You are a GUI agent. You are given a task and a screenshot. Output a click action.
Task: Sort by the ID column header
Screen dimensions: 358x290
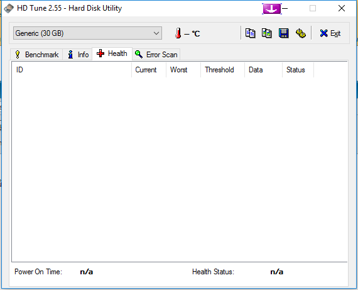point(72,70)
